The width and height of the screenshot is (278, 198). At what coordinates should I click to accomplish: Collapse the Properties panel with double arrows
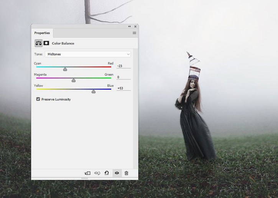[x=130, y=26]
